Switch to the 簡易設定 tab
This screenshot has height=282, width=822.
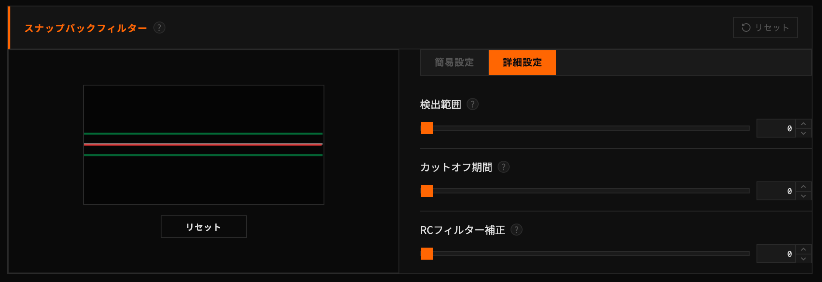(x=454, y=62)
